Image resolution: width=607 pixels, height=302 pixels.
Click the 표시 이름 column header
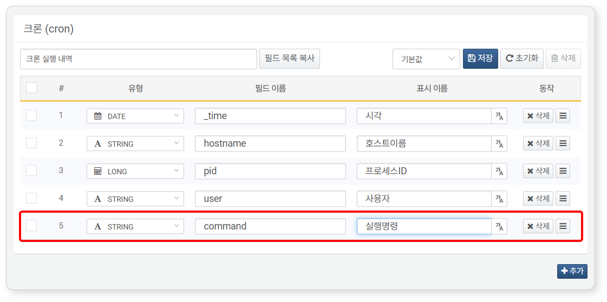pyautogui.click(x=432, y=88)
